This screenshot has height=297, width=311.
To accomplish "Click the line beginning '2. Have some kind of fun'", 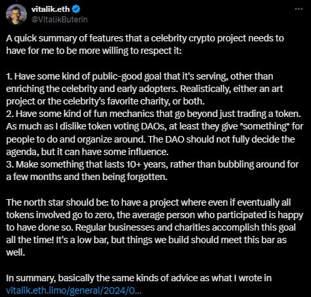I will 153,114.
